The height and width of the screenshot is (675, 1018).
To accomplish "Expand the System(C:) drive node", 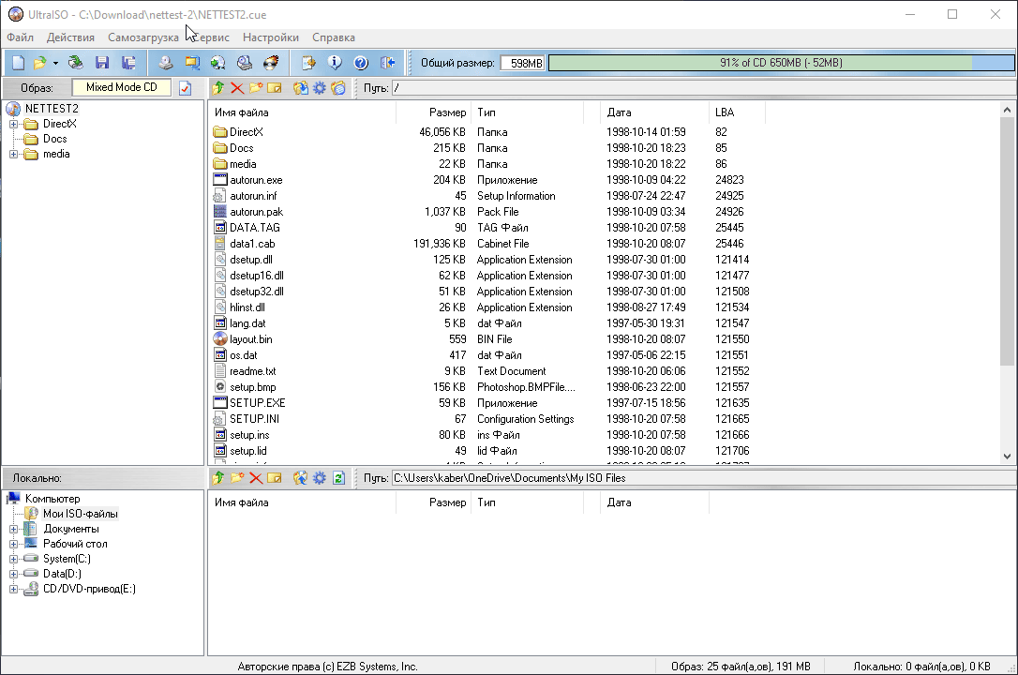I will [13, 559].
